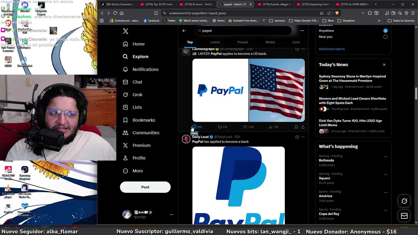Open account options next to @arkfgo
418x235 pixels.
coord(171,214)
